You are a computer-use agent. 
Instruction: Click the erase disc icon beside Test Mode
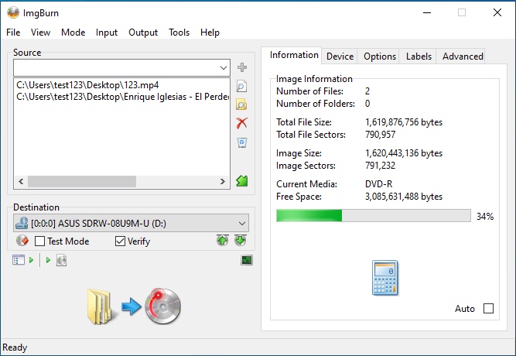[22, 241]
